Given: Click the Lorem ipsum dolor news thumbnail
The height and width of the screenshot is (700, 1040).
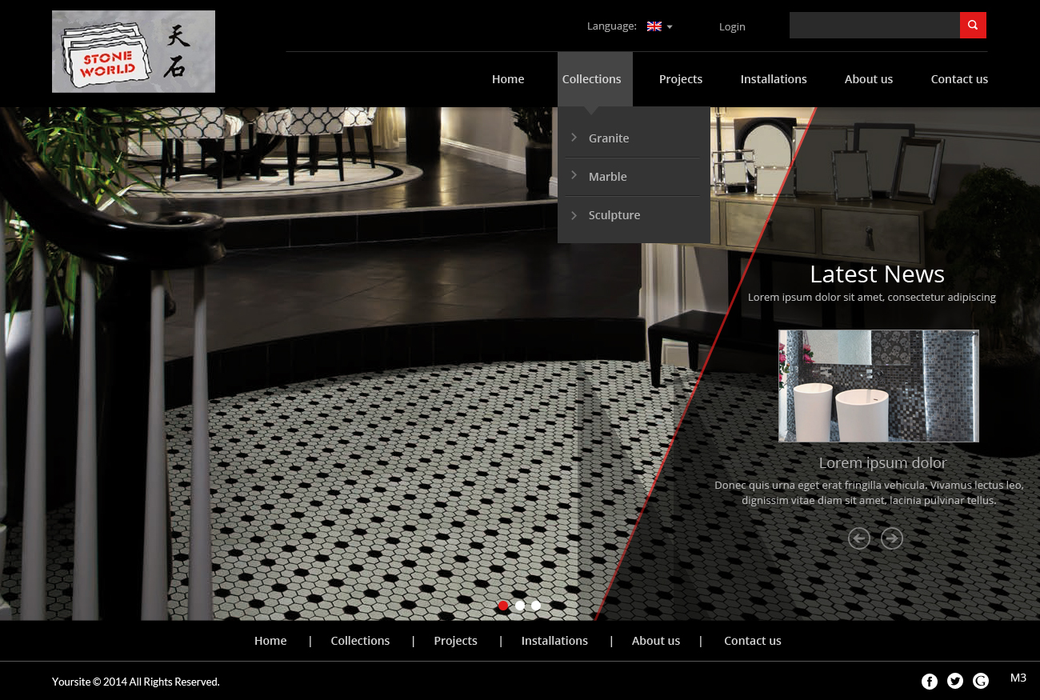Looking at the screenshot, I should click(878, 386).
